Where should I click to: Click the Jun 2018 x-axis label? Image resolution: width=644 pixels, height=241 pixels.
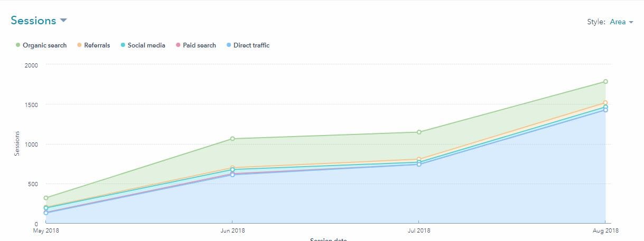pyautogui.click(x=232, y=230)
